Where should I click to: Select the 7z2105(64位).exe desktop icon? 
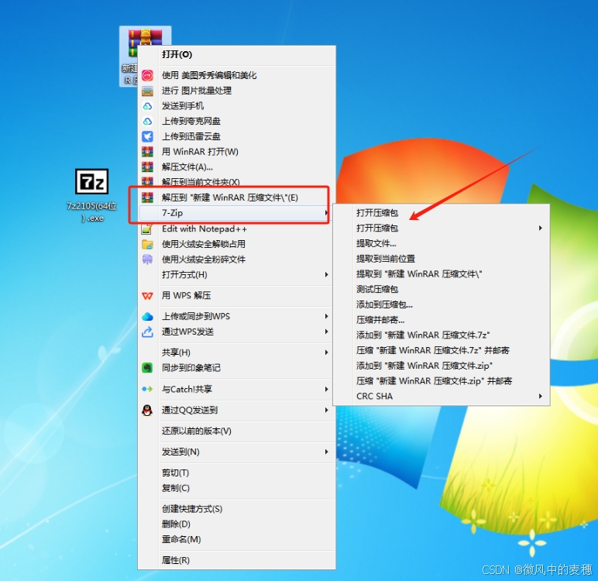pyautogui.click(x=91, y=195)
